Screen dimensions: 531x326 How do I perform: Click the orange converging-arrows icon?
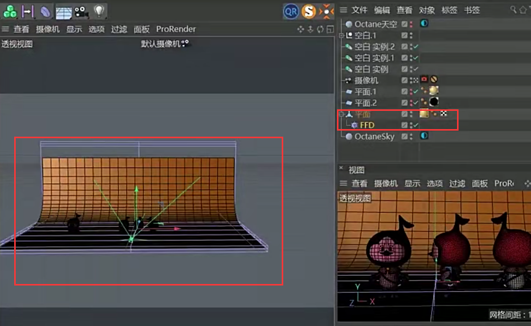point(326,12)
